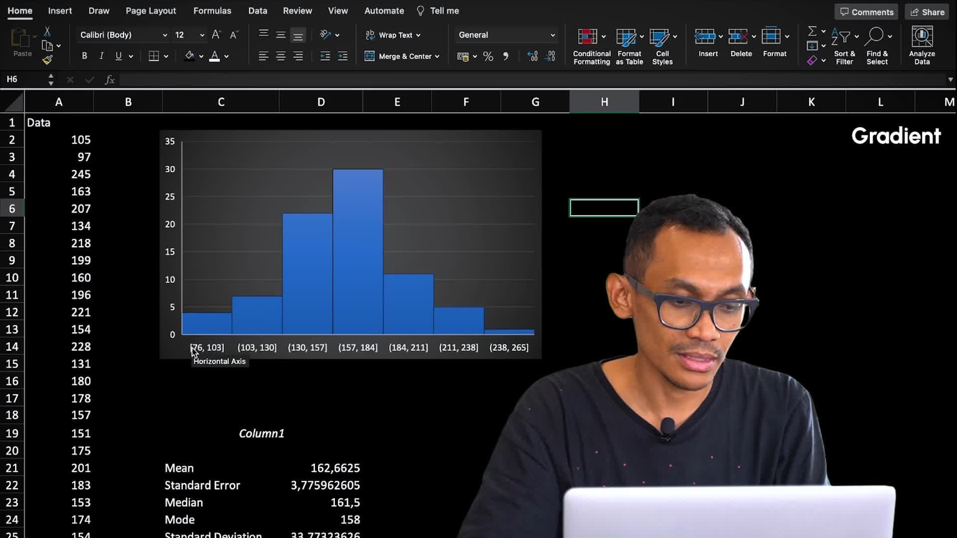Select the AutoSum sigma icon

811,30
